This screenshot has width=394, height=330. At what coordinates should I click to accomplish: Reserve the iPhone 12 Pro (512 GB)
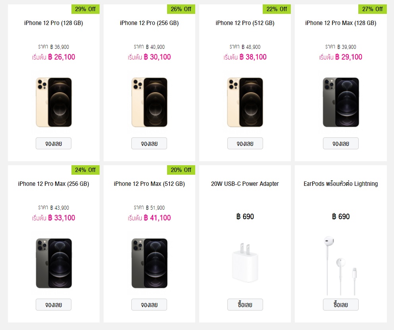click(245, 143)
